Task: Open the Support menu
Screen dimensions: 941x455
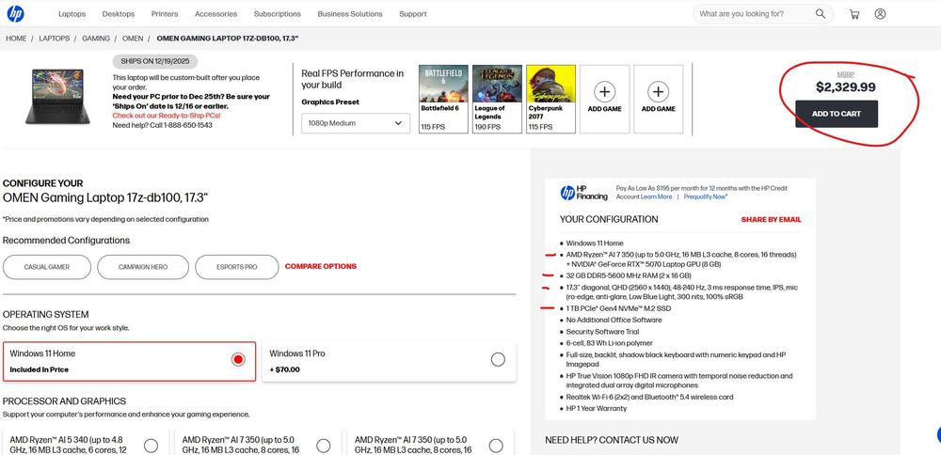Action: (413, 14)
